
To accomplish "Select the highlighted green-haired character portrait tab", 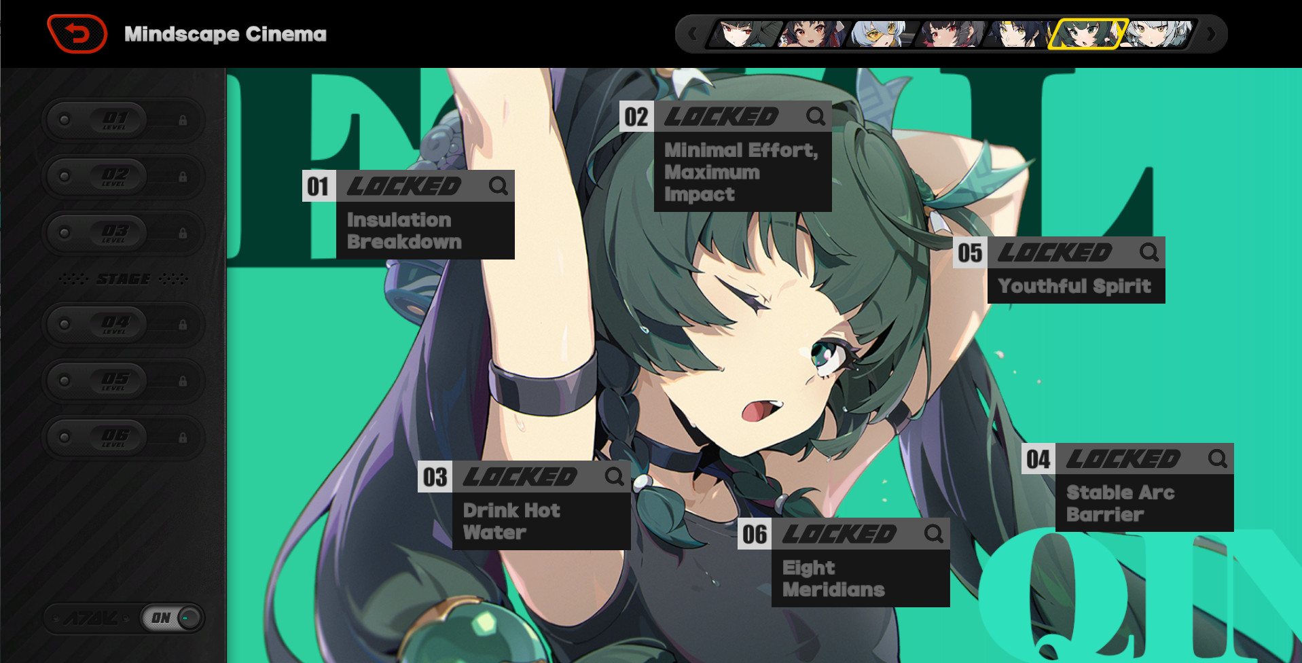I will 1086,33.
